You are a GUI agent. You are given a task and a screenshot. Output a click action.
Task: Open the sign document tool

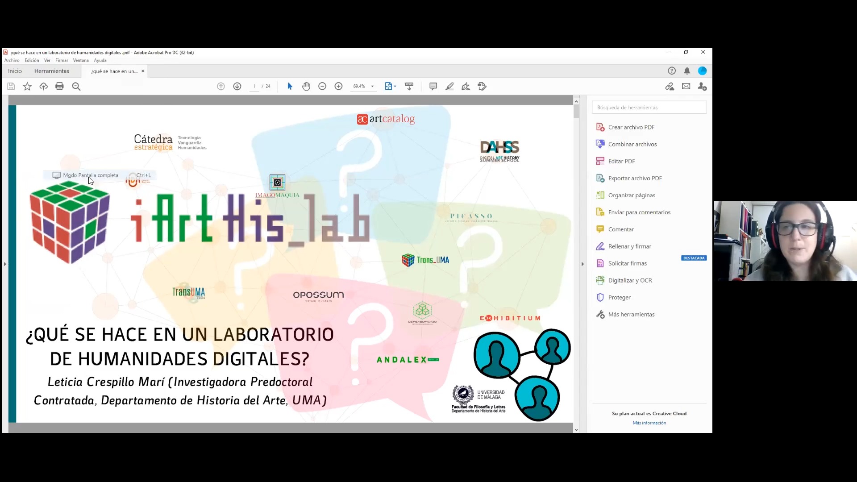click(x=466, y=87)
